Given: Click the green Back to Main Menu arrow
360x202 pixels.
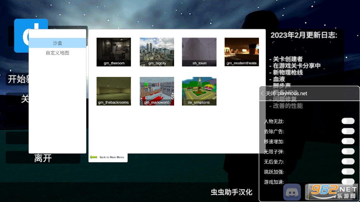Looking at the screenshot, I should pyautogui.click(x=93, y=157).
